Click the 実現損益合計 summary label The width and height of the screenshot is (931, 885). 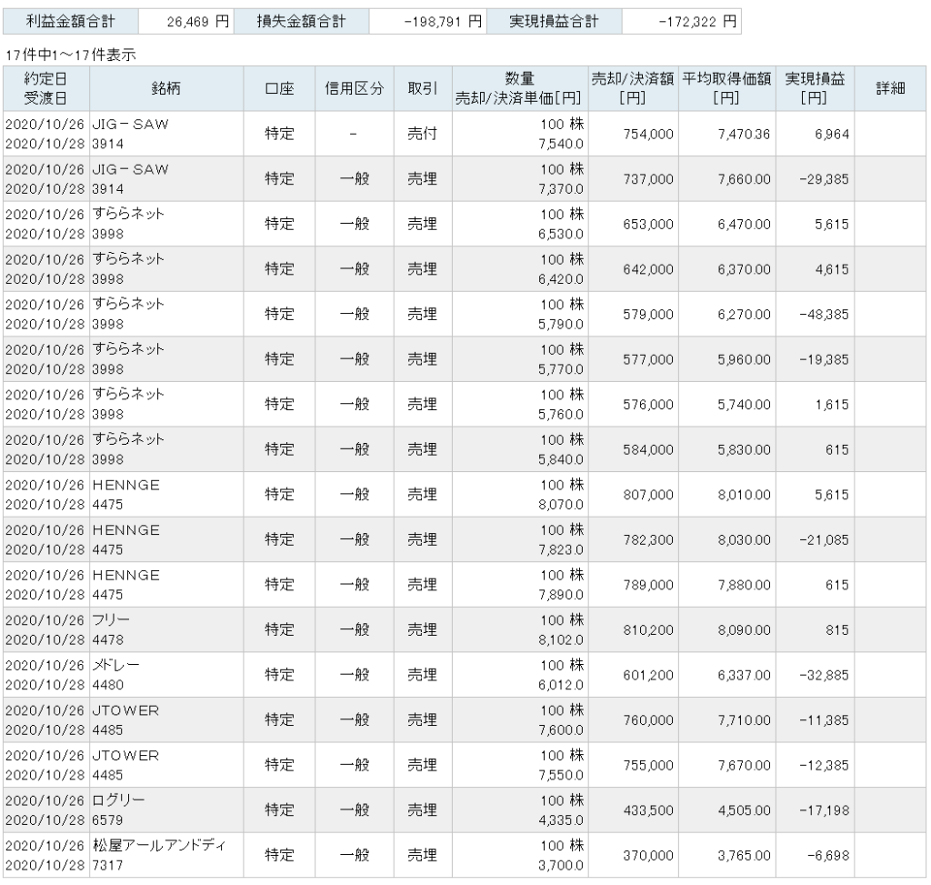(x=554, y=22)
